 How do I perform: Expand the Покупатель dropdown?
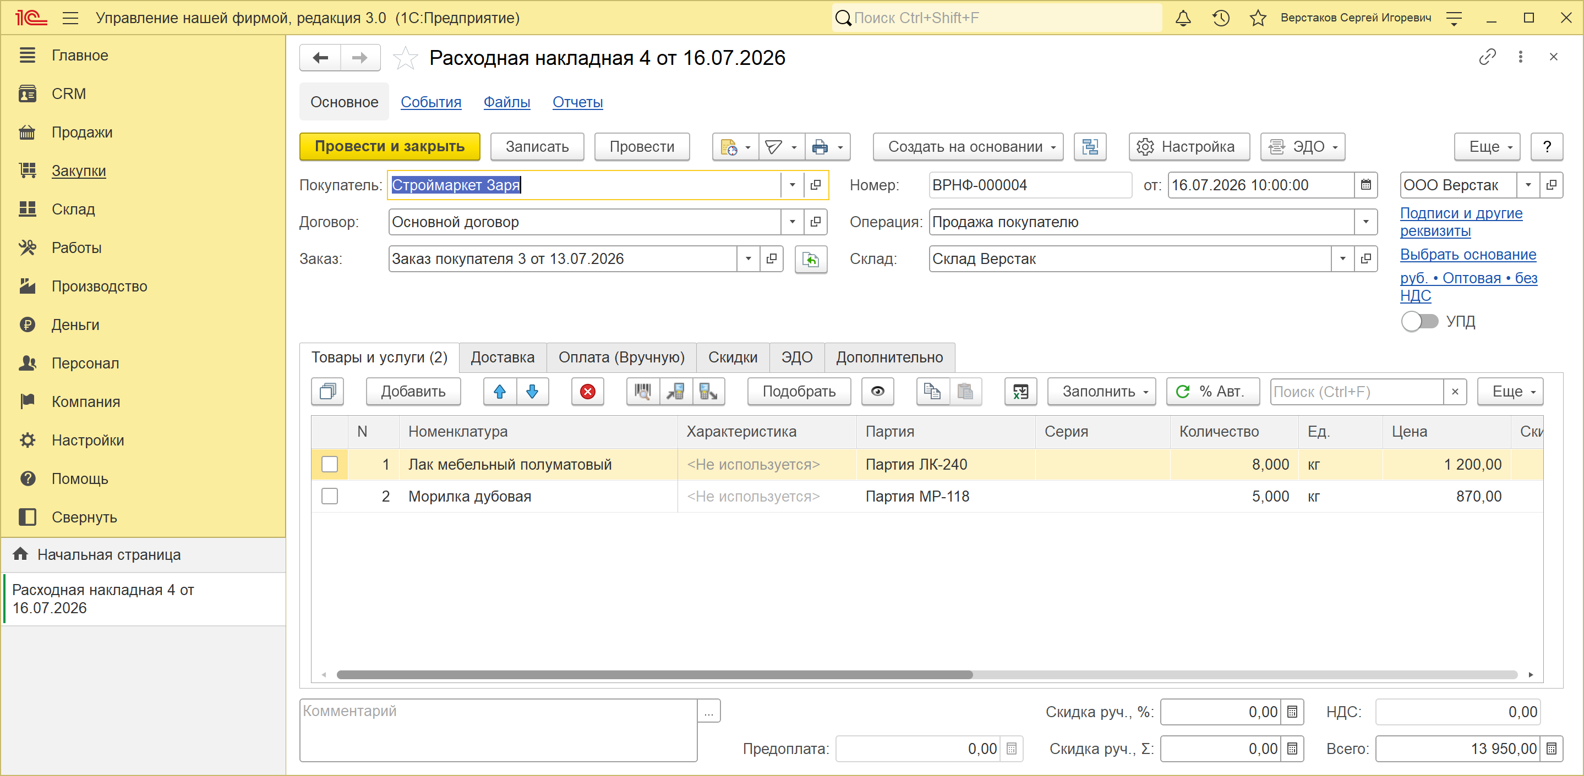click(x=792, y=185)
